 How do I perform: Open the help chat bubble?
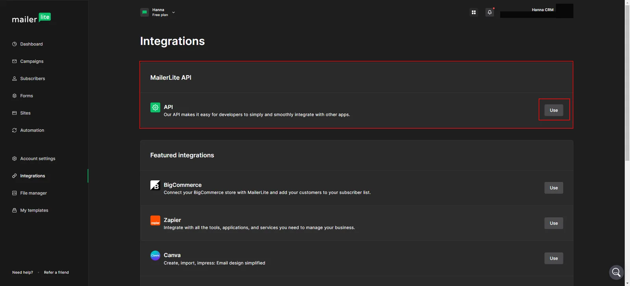pos(616,272)
